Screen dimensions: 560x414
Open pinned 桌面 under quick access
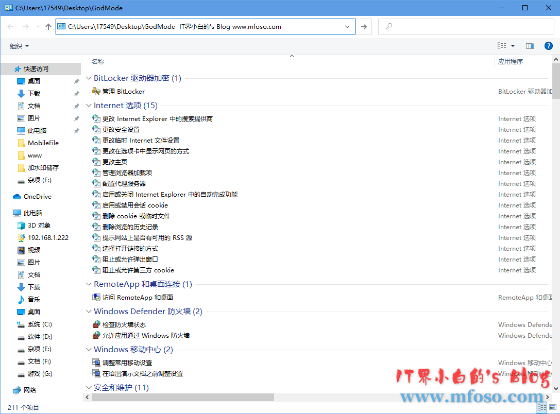click(34, 81)
